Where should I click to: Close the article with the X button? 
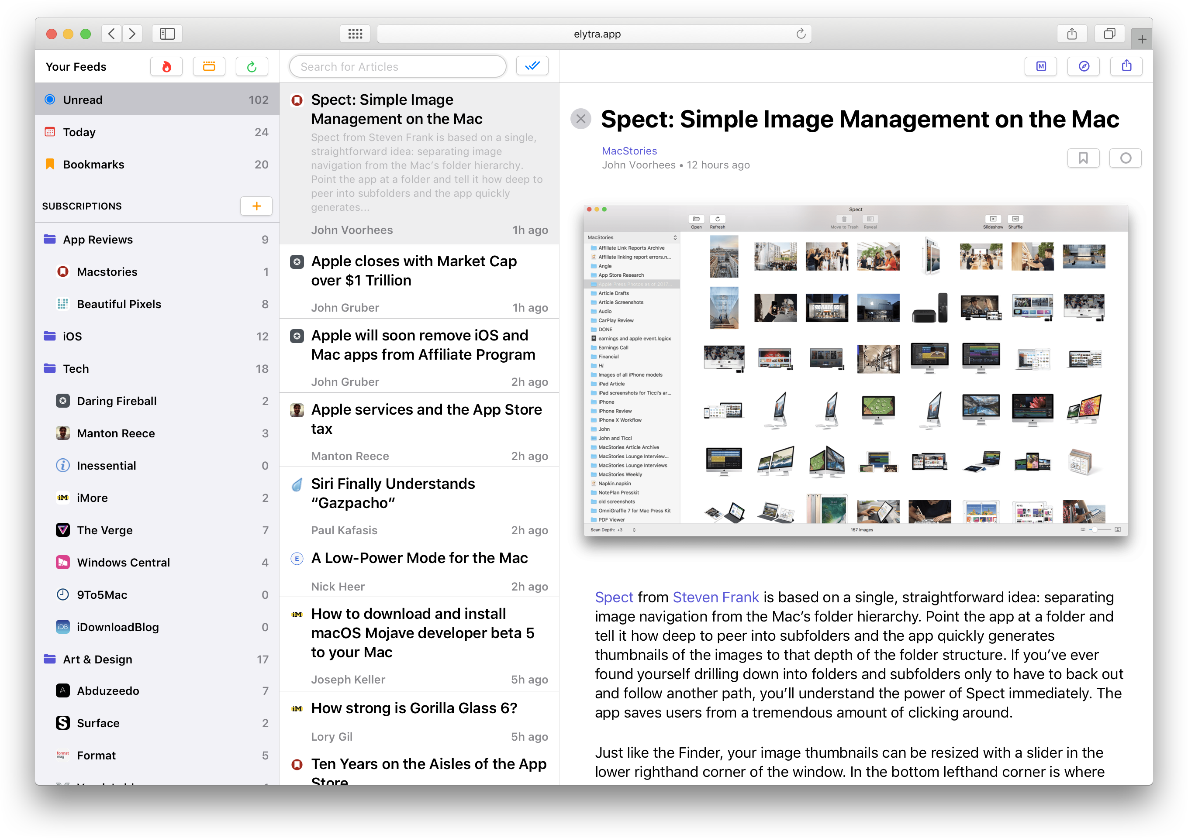coord(580,119)
